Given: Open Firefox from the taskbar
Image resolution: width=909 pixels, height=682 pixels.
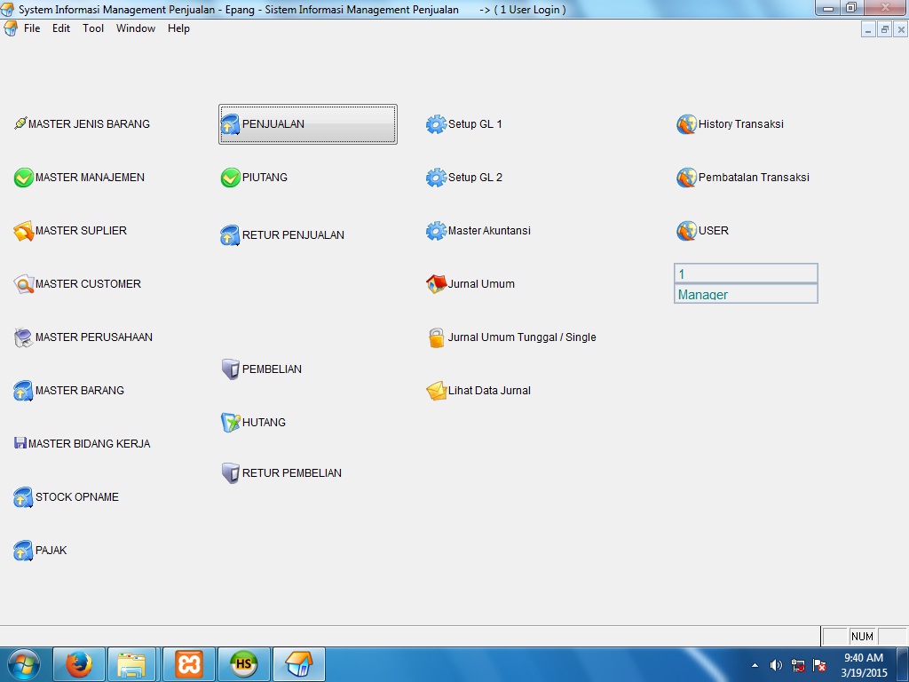Looking at the screenshot, I should 79,664.
